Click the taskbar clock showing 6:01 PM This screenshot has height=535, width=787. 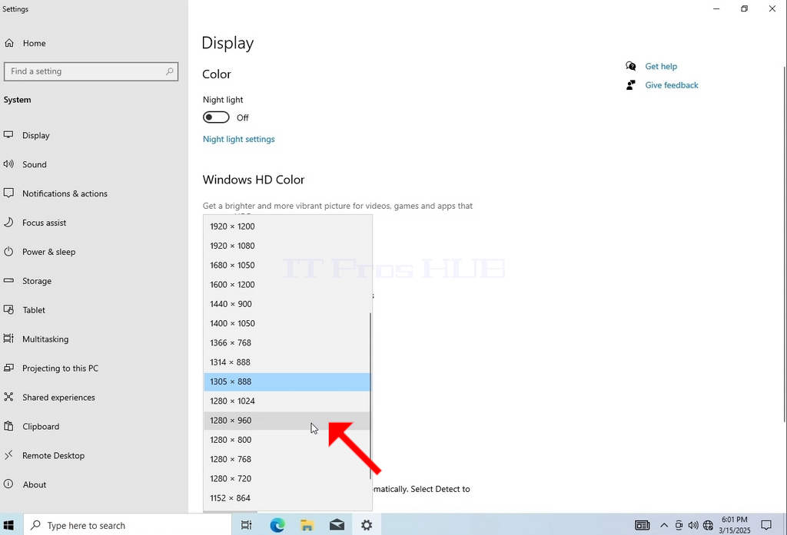(734, 525)
